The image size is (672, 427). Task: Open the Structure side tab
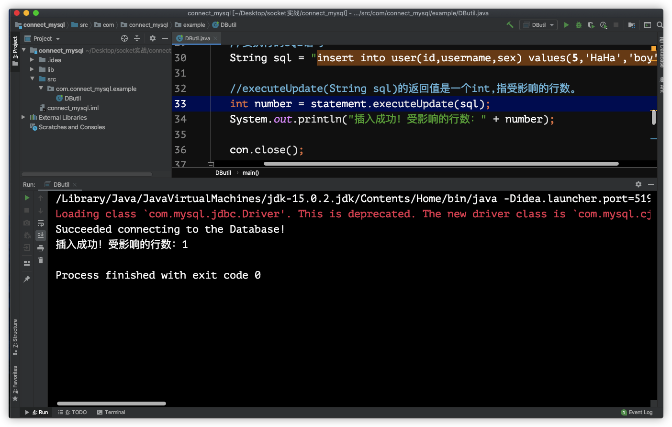pyautogui.click(x=15, y=337)
